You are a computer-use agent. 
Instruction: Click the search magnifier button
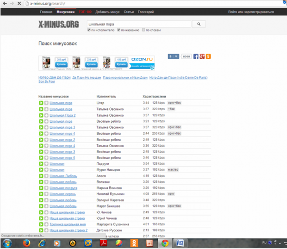click(x=199, y=24)
